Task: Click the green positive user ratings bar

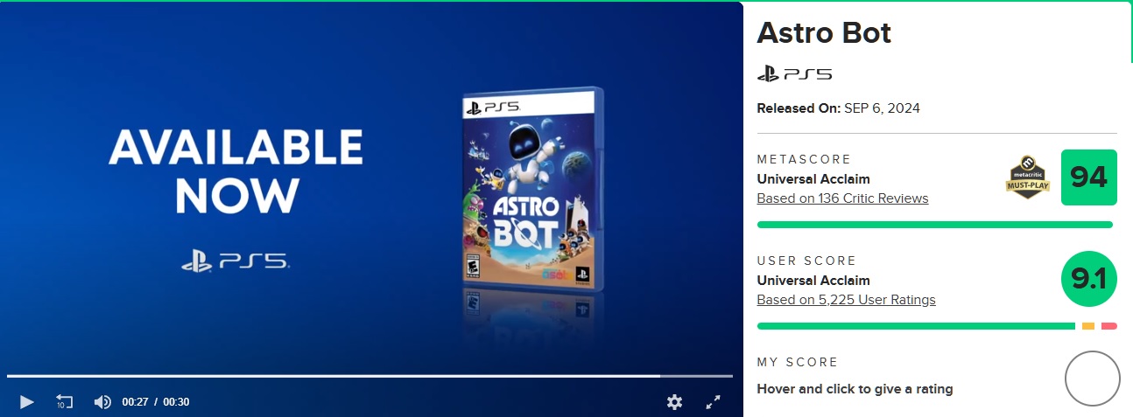Action: [916, 326]
